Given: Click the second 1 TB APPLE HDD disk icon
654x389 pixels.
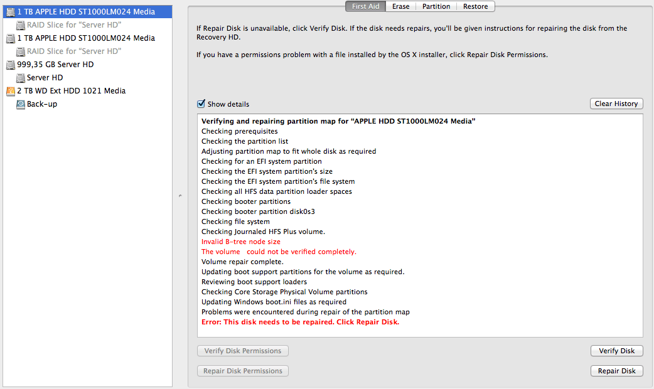Looking at the screenshot, I should pyautogui.click(x=11, y=38).
